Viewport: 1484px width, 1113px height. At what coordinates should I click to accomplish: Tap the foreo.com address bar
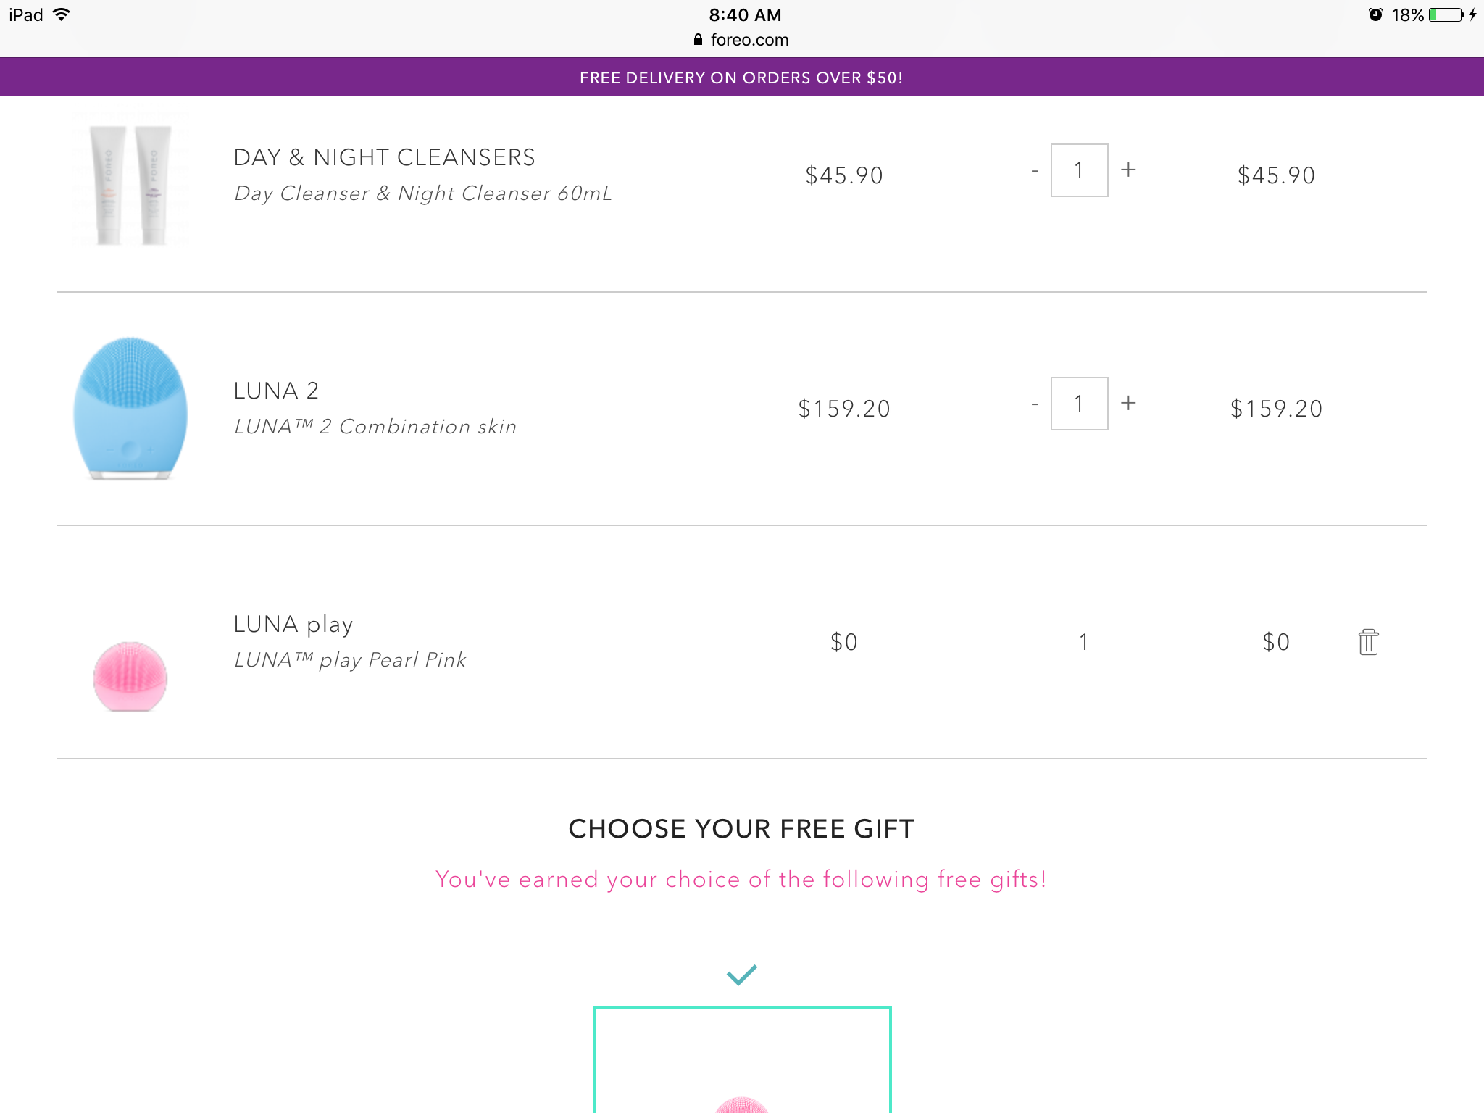coord(749,40)
